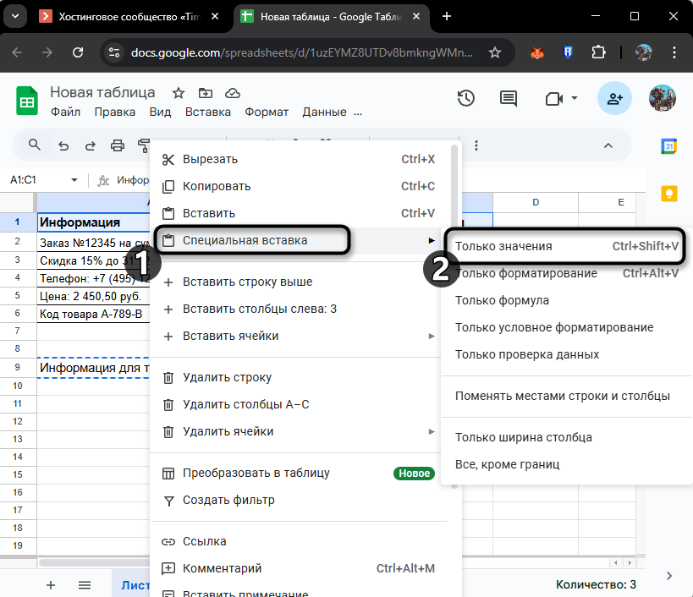
Task: Open all sheets list icon
Action: [85, 585]
